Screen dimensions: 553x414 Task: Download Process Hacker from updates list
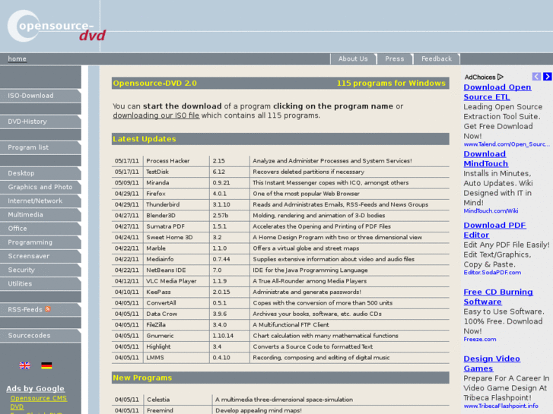pos(168,161)
